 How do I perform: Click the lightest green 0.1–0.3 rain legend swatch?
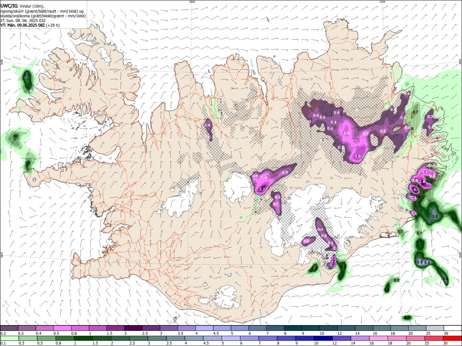(9, 338)
